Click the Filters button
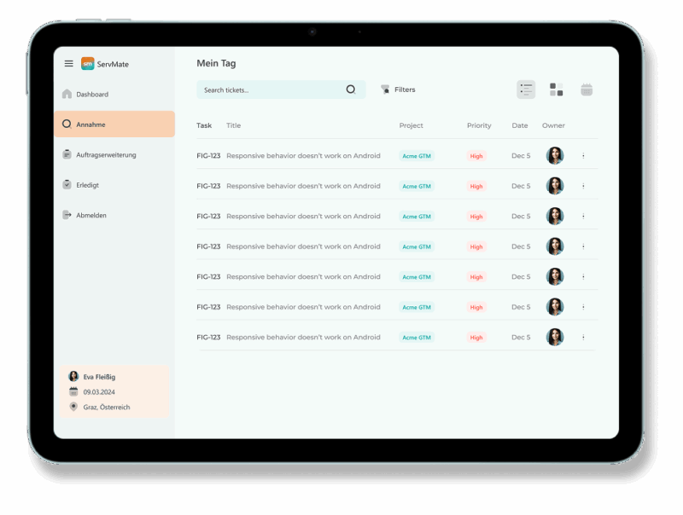The image size is (683, 515). click(x=399, y=90)
